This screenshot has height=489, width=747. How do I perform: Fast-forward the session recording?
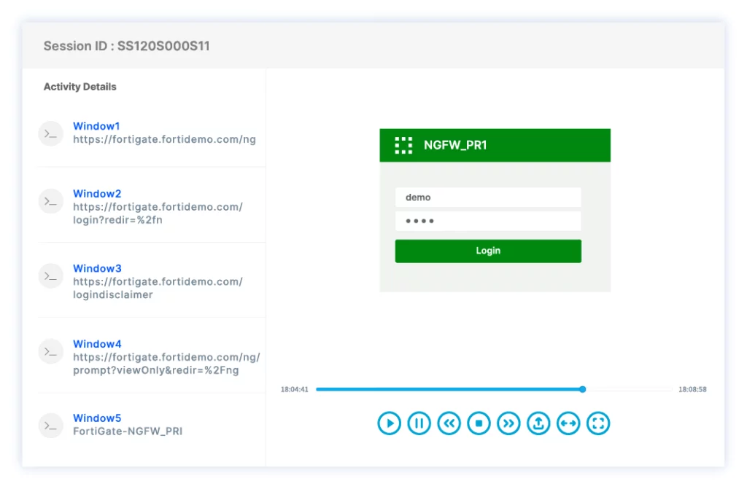(x=508, y=423)
